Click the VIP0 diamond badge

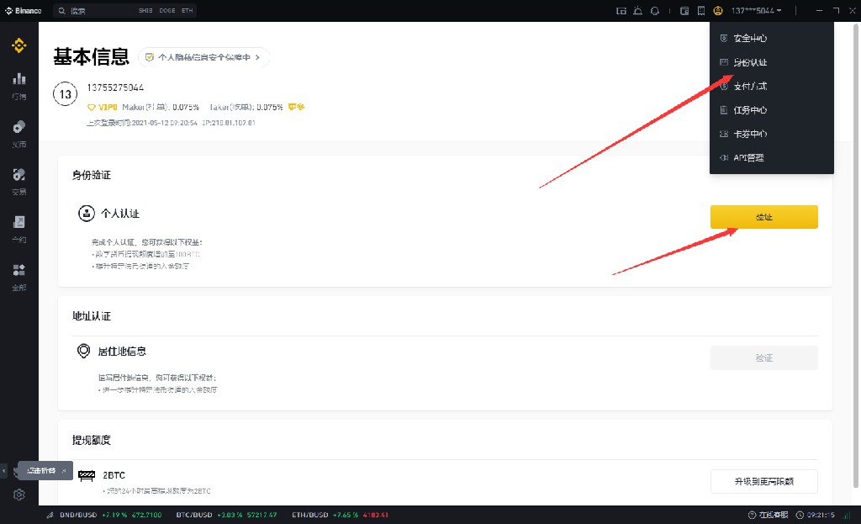[x=103, y=107]
